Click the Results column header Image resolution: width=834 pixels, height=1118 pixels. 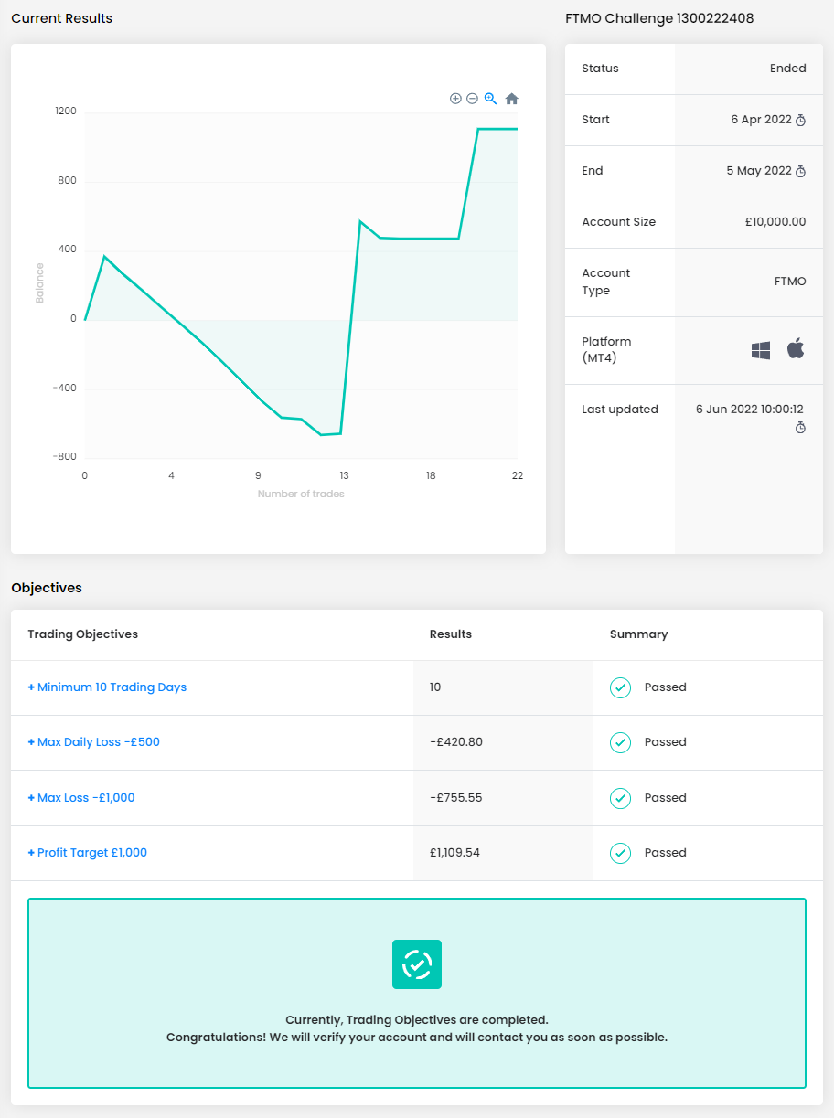[451, 634]
